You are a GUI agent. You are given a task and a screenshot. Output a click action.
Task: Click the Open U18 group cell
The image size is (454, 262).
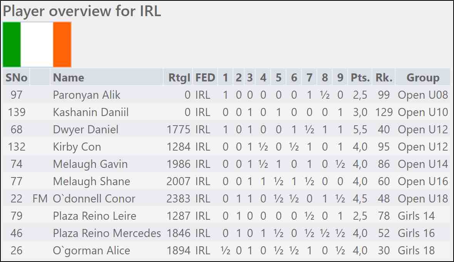coord(423,199)
